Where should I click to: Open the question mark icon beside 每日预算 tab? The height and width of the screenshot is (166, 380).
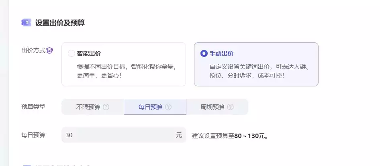click(x=168, y=107)
